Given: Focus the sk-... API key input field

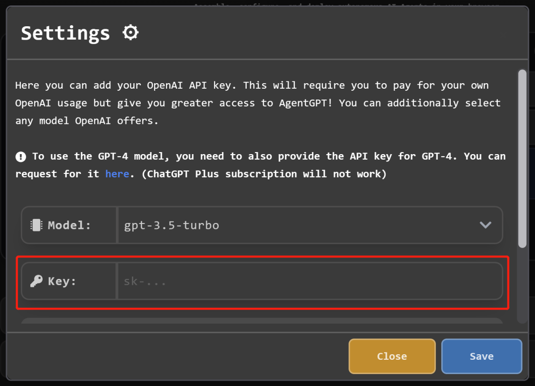Looking at the screenshot, I should click(310, 281).
